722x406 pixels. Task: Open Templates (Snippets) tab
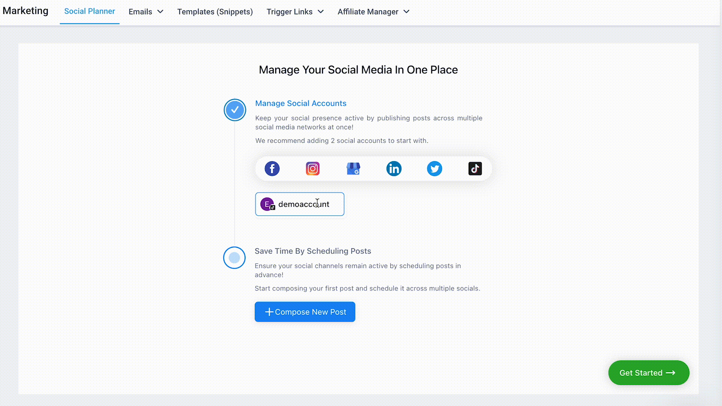[215, 12]
